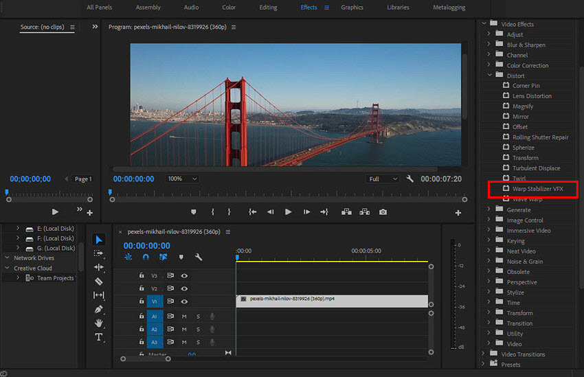Activate the Pen tool
Viewport: 584px width, 377px height.
(x=99, y=309)
